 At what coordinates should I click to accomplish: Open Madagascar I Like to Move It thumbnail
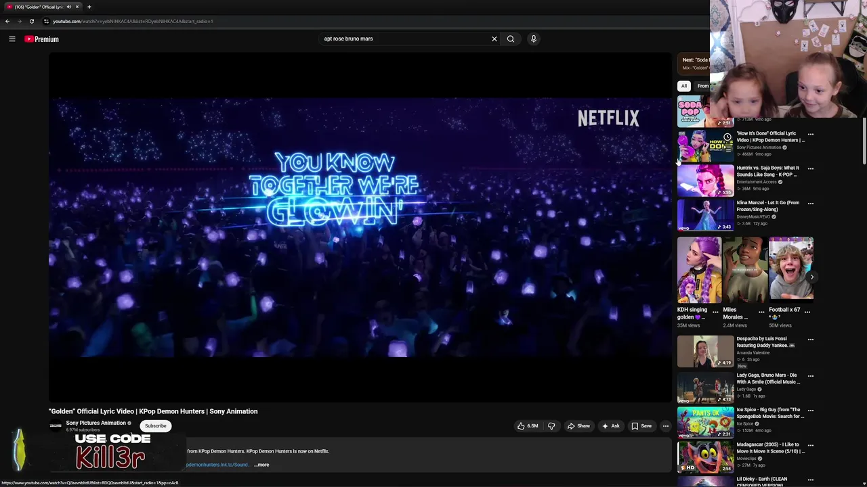[x=705, y=457]
